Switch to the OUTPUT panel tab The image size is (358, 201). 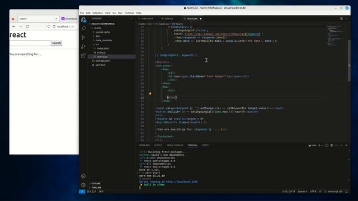pos(158,145)
